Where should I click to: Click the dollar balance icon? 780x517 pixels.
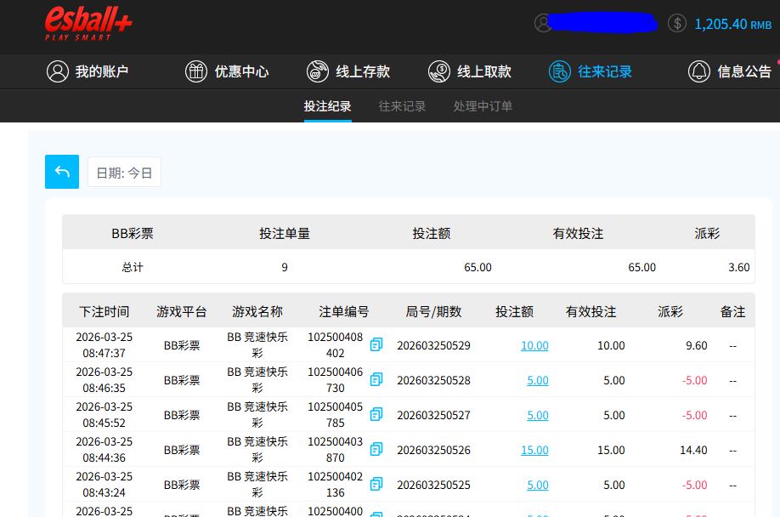677,24
